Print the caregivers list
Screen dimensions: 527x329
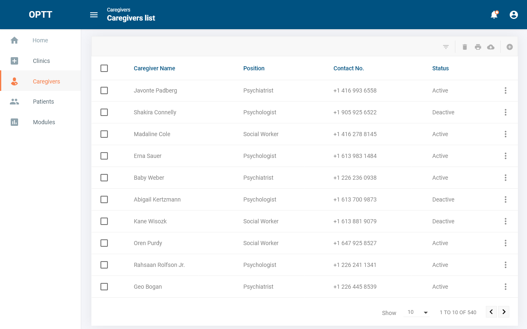coord(478,47)
